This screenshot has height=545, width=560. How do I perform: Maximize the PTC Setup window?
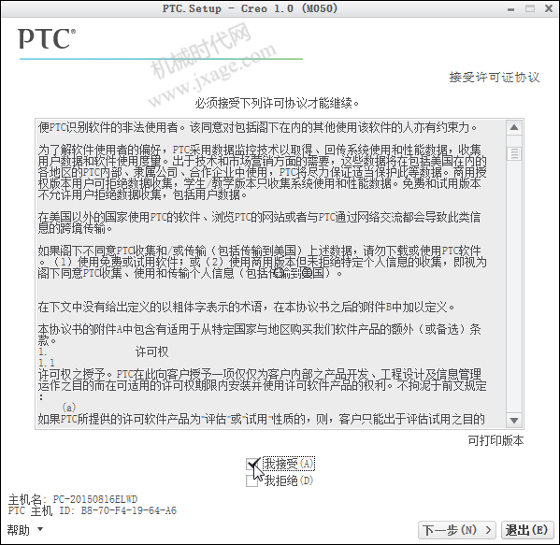click(530, 8)
